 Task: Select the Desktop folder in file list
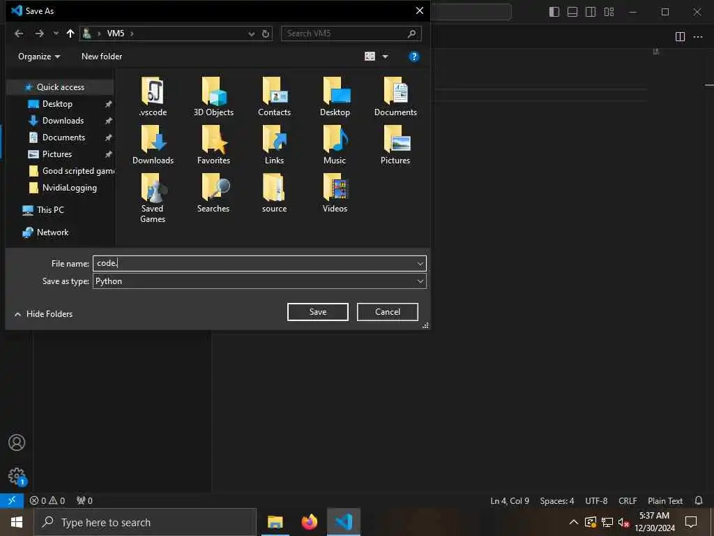pos(335,96)
